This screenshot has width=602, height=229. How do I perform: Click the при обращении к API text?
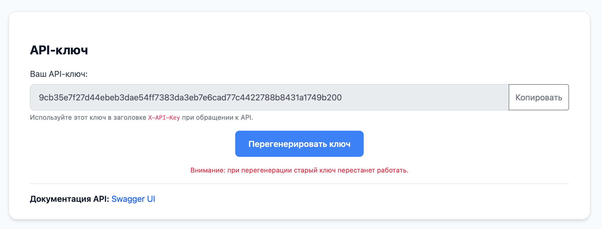tap(217, 118)
